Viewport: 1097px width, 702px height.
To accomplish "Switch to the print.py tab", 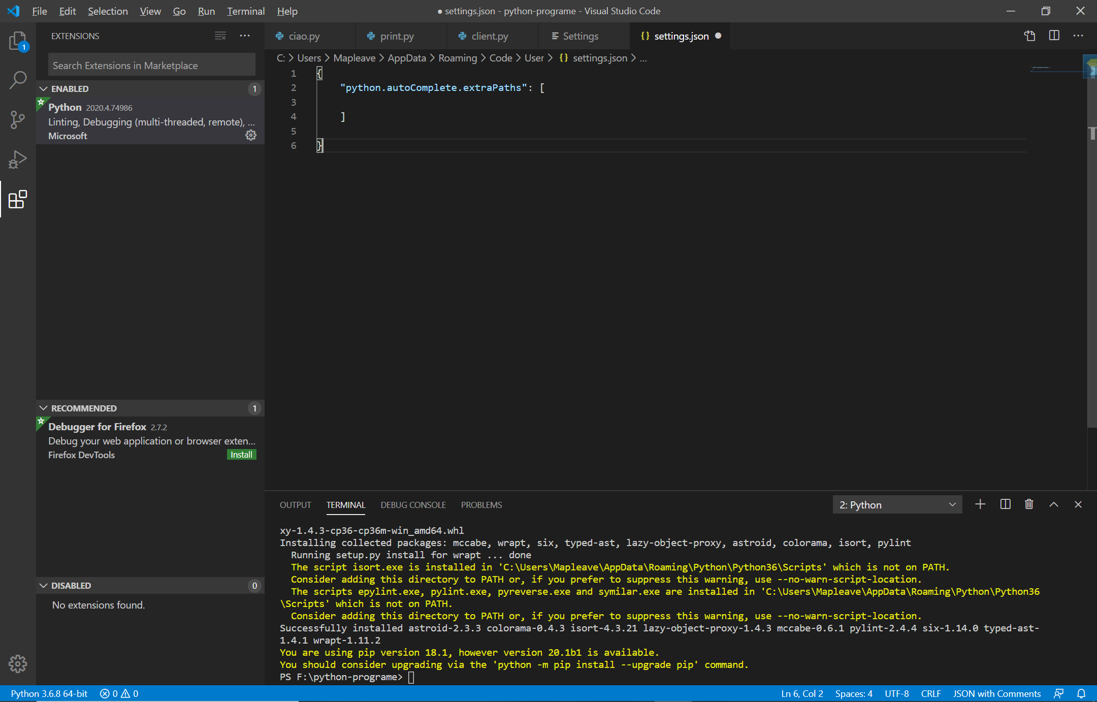I will (x=397, y=36).
